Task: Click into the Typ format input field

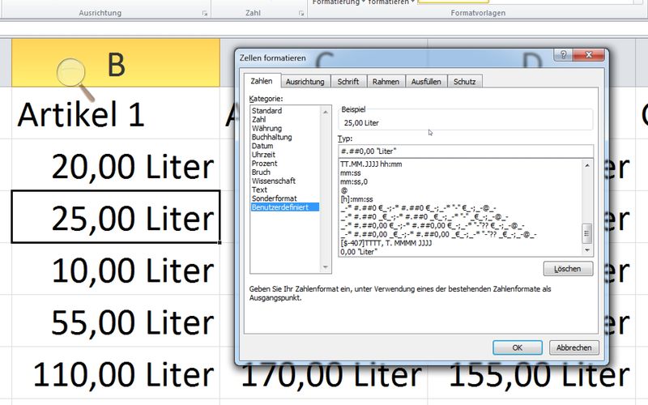Action: point(465,151)
